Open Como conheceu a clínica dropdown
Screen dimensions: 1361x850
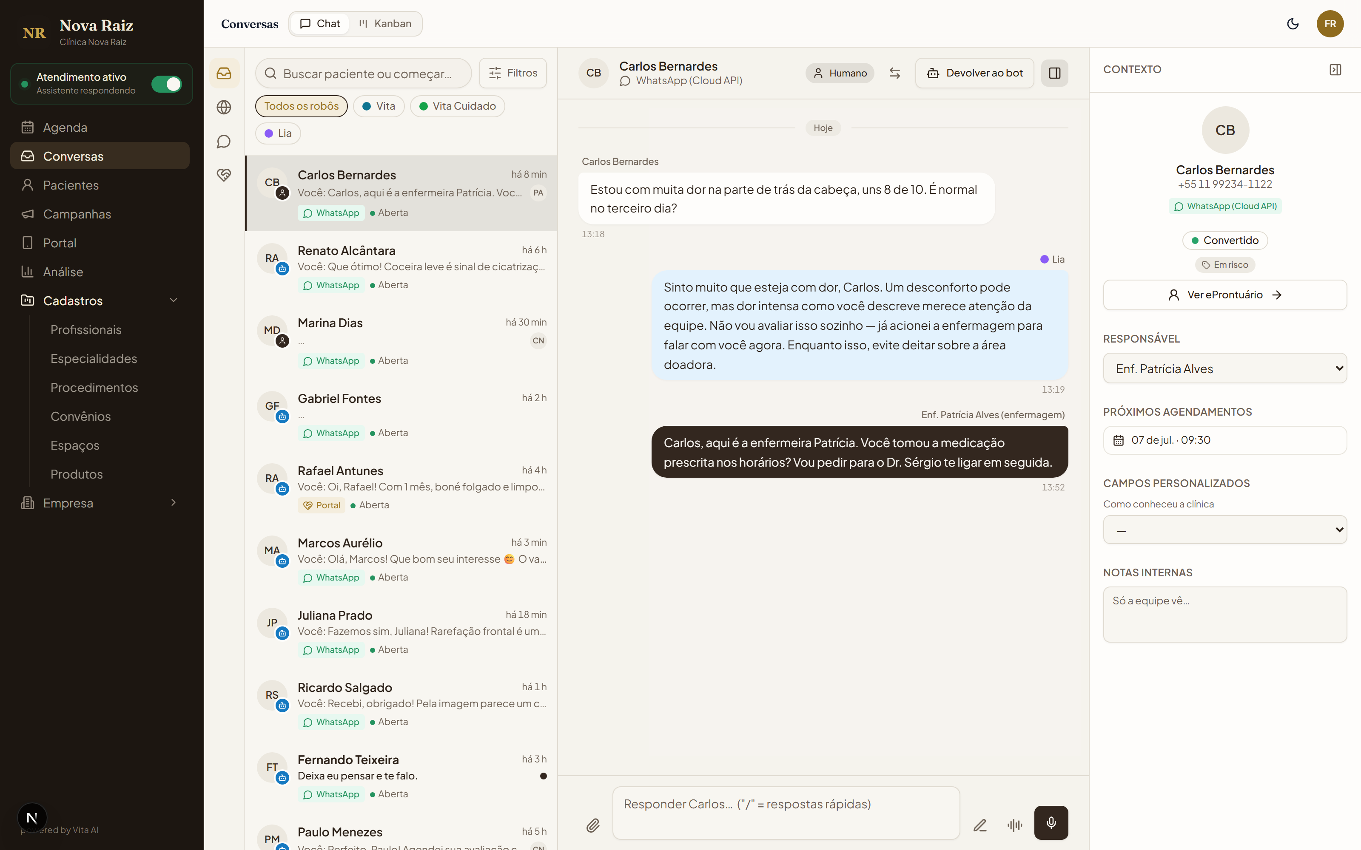[x=1224, y=530]
